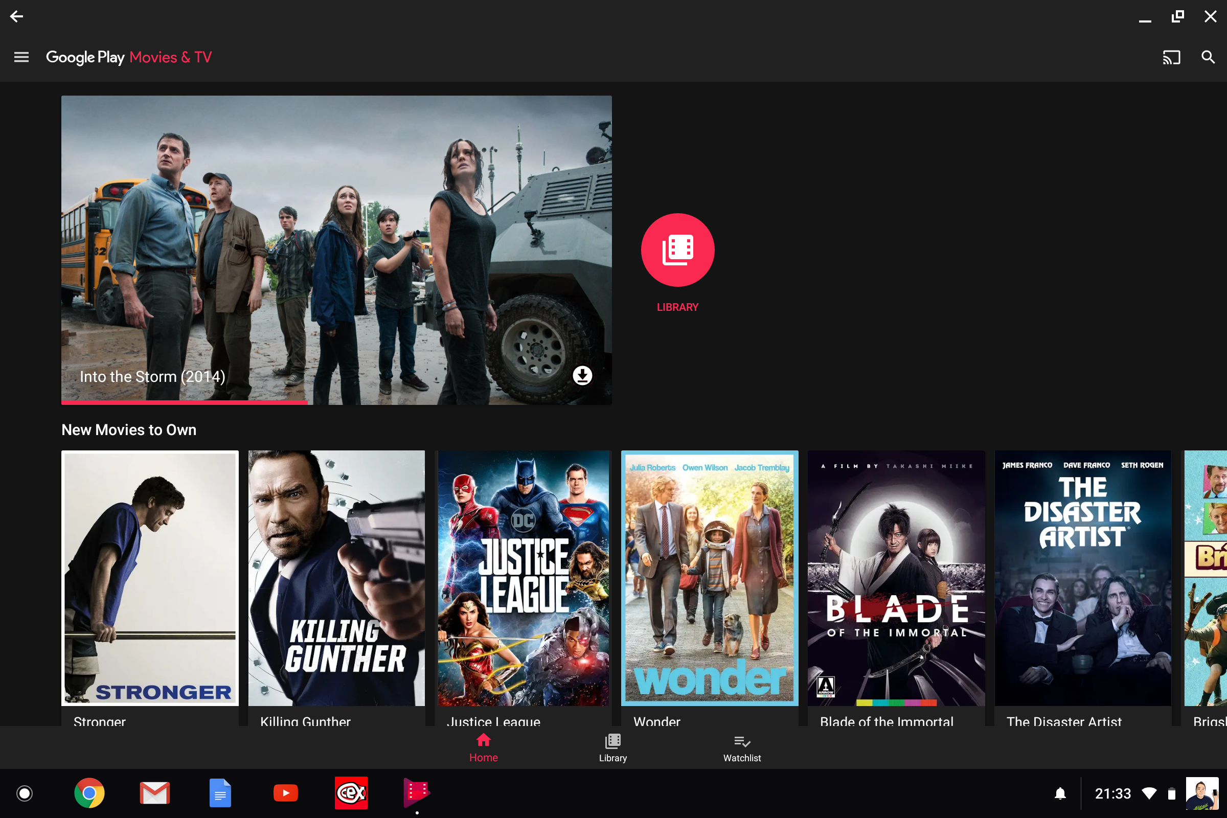Click the back arrow
Viewport: 1227px width, 818px height.
click(x=17, y=17)
